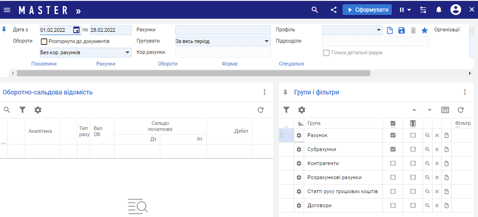The height and width of the screenshot is (217, 478).
Task: Open the notifications bell
Action: point(439,10)
